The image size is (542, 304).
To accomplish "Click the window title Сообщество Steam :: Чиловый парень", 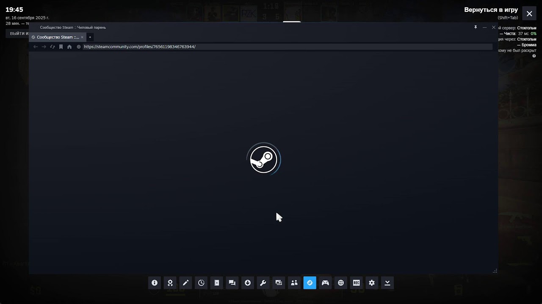I will [x=73, y=27].
